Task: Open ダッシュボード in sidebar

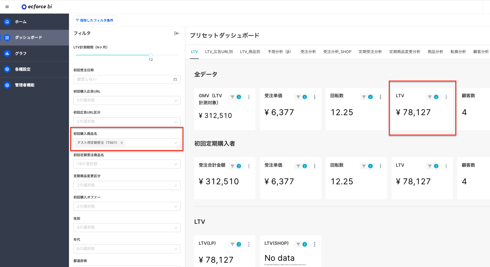Action: 34,38
